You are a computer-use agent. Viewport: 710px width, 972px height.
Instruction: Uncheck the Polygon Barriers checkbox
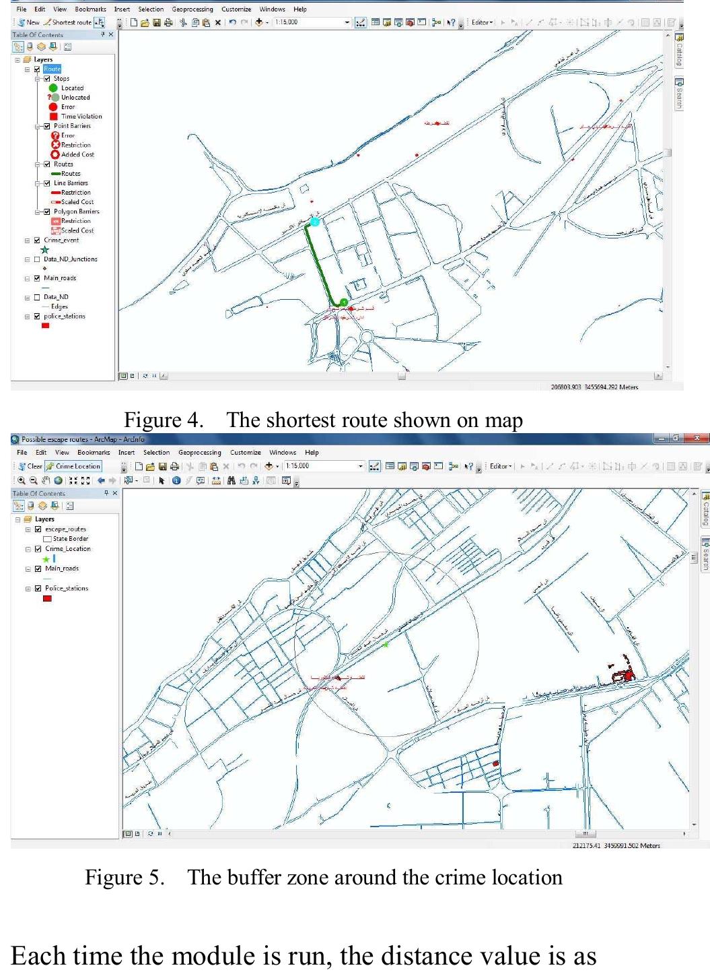46,212
